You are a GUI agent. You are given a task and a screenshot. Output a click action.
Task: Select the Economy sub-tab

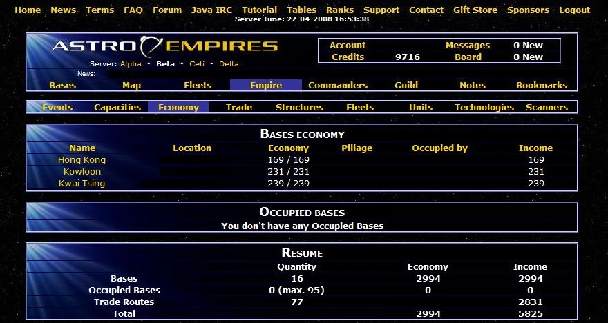coord(178,107)
